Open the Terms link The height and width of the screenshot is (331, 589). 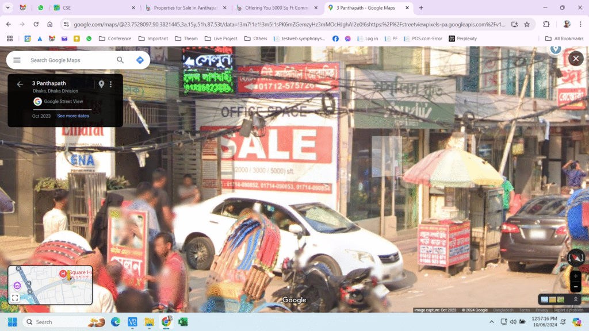(525, 310)
